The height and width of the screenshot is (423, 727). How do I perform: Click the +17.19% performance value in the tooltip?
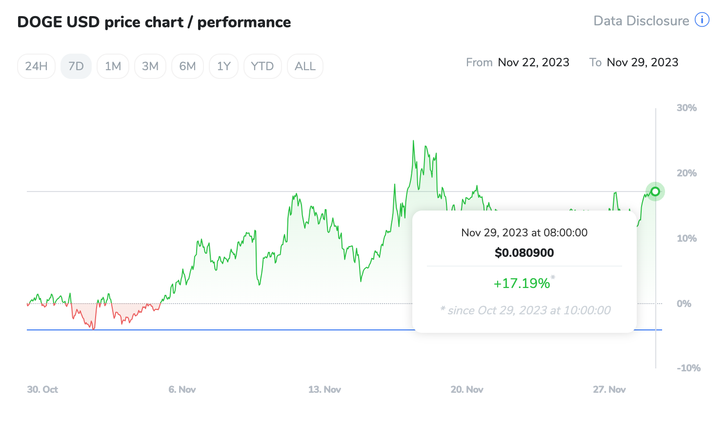(x=522, y=283)
